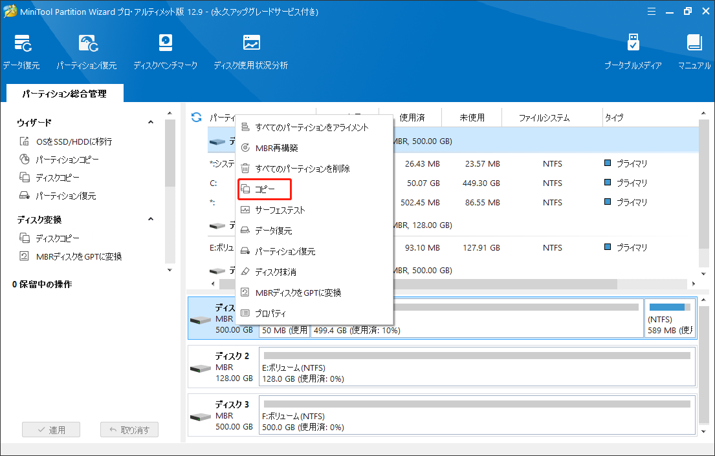The height and width of the screenshot is (456, 715).
Task: Choose パーティション復元 in context menu
Action: pyautogui.click(x=314, y=251)
